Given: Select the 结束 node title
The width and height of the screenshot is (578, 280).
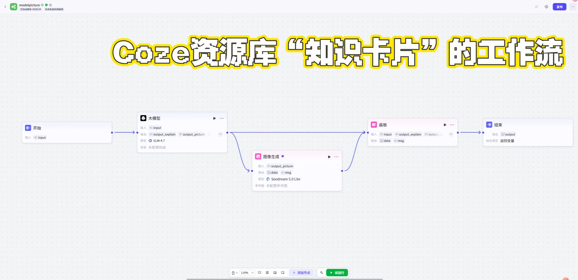Looking at the screenshot, I should click(x=498, y=125).
